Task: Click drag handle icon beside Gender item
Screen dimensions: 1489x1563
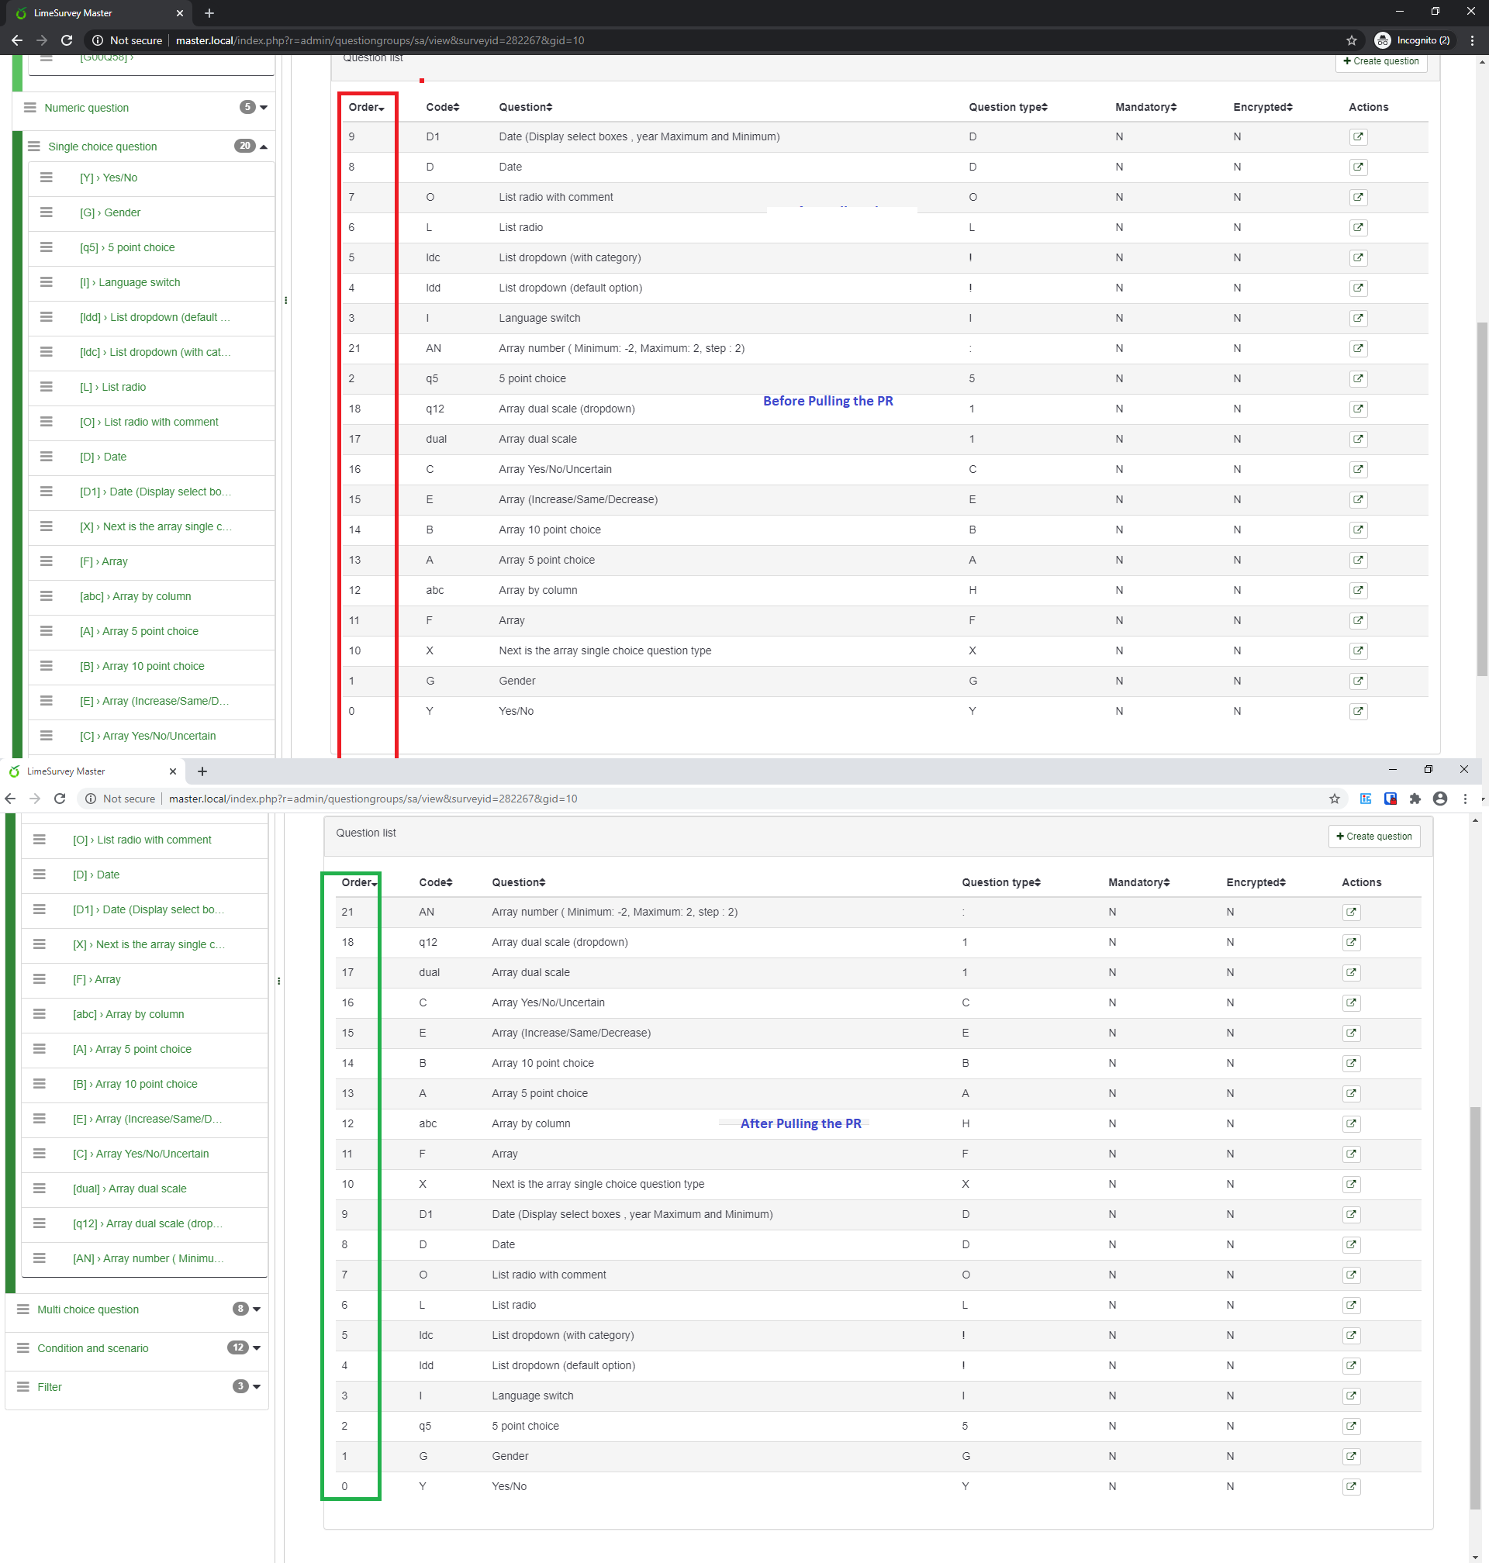Action: point(46,212)
